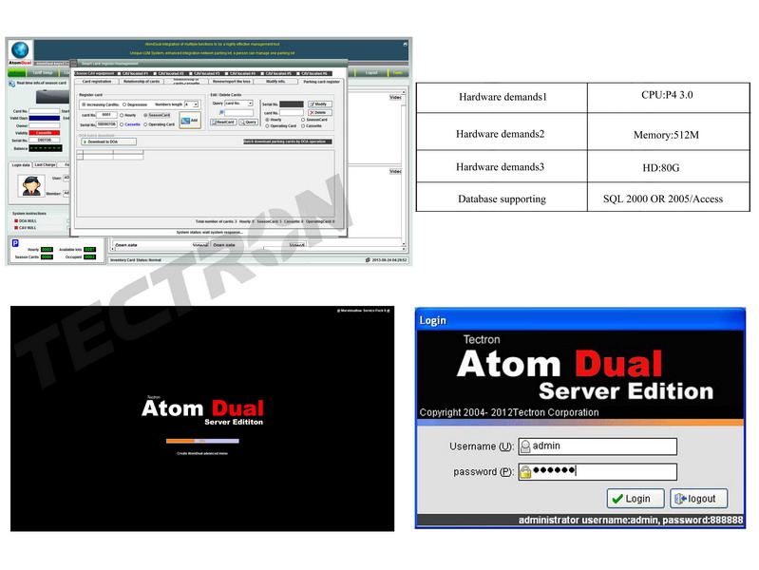Click the Username input field showing admin
The width and height of the screenshot is (759, 570).
598,446
